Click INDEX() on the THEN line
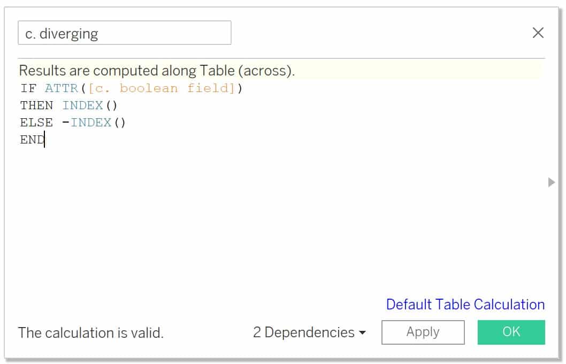 (90, 105)
